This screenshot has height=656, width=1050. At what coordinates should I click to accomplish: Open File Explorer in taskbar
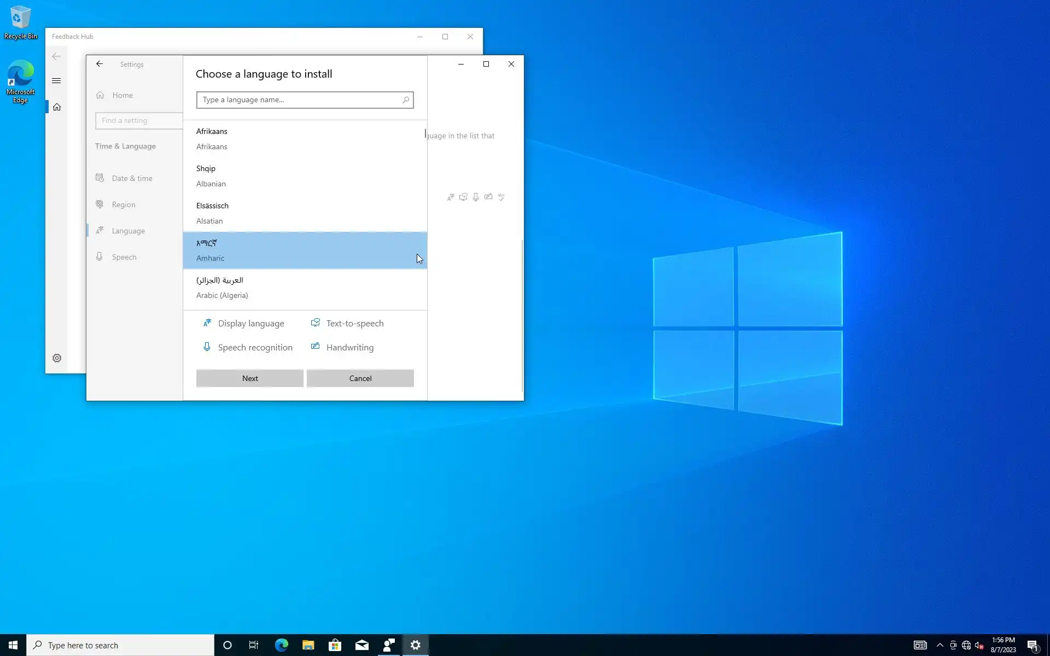(x=308, y=645)
